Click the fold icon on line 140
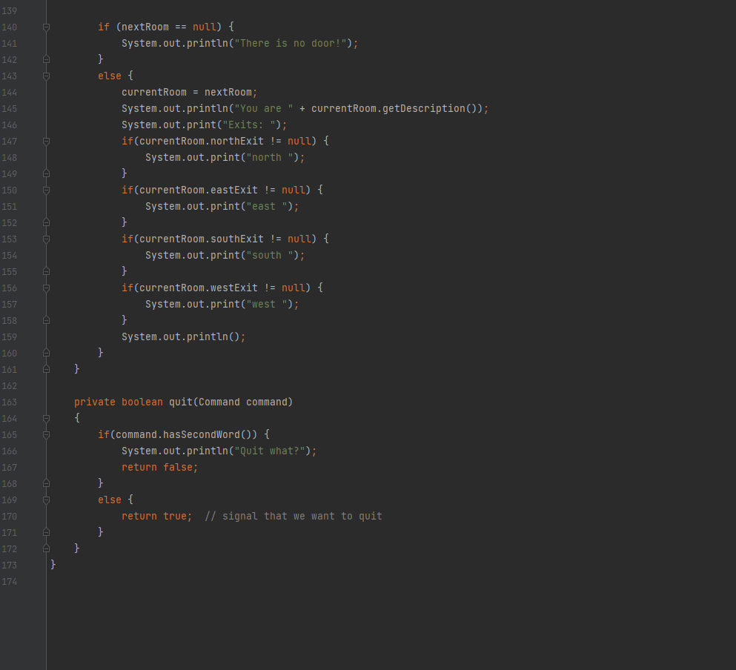This screenshot has width=736, height=670. 46,27
